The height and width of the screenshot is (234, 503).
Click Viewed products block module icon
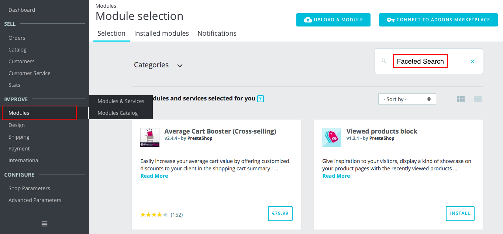[332, 138]
